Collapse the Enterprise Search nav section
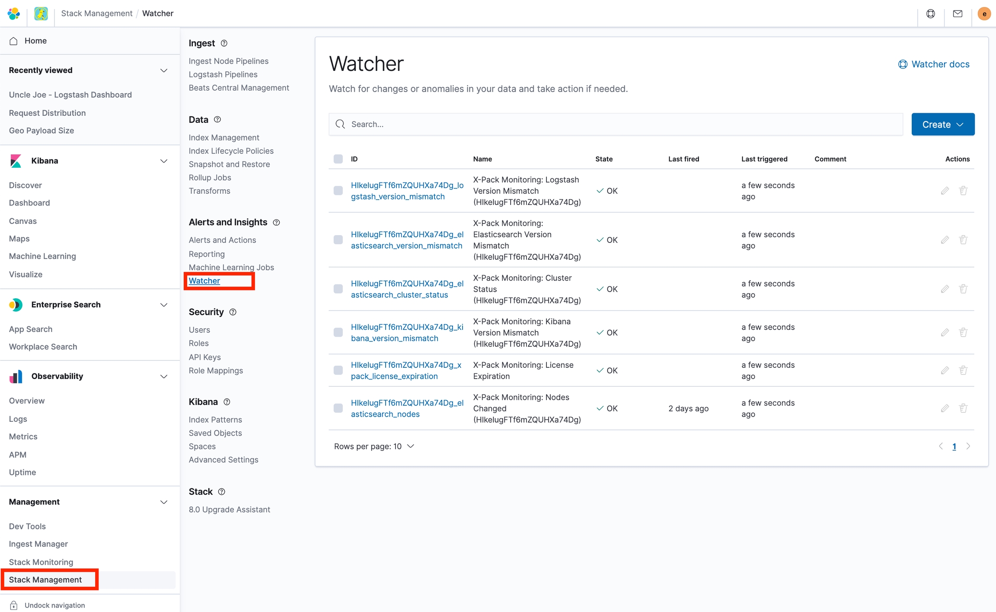 tap(164, 305)
